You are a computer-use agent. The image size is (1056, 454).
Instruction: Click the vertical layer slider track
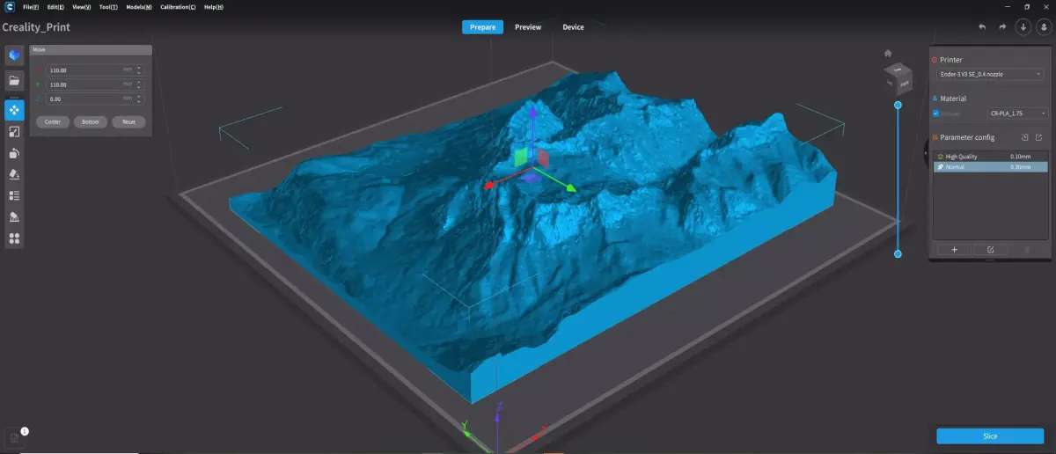[x=898, y=179]
